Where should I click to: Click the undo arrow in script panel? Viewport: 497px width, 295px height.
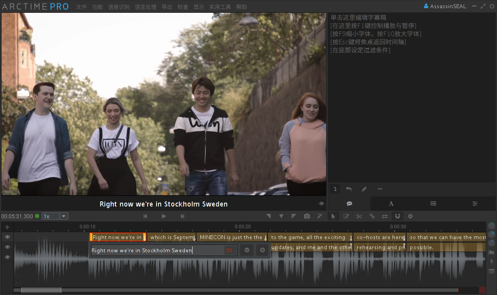click(x=349, y=189)
